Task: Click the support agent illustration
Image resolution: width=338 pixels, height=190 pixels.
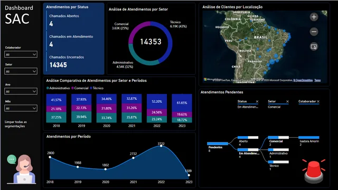Action: click(22, 169)
